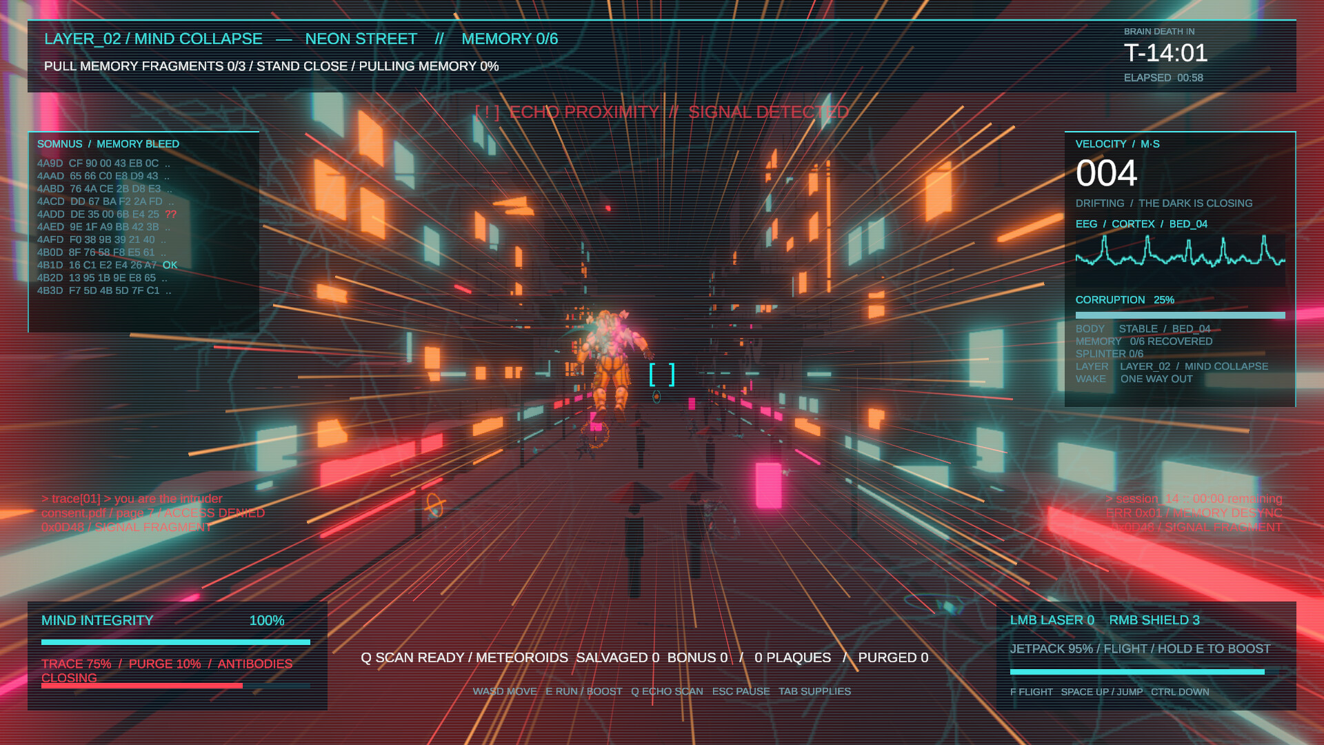Click the 'MEMORY 0/6 RECOVERED' line
1324x745 pixels.
click(1144, 341)
